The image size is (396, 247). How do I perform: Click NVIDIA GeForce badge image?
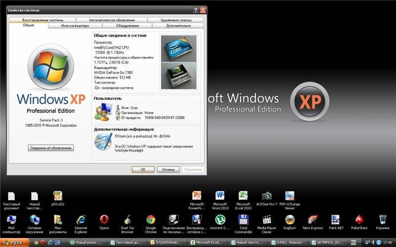[179, 76]
